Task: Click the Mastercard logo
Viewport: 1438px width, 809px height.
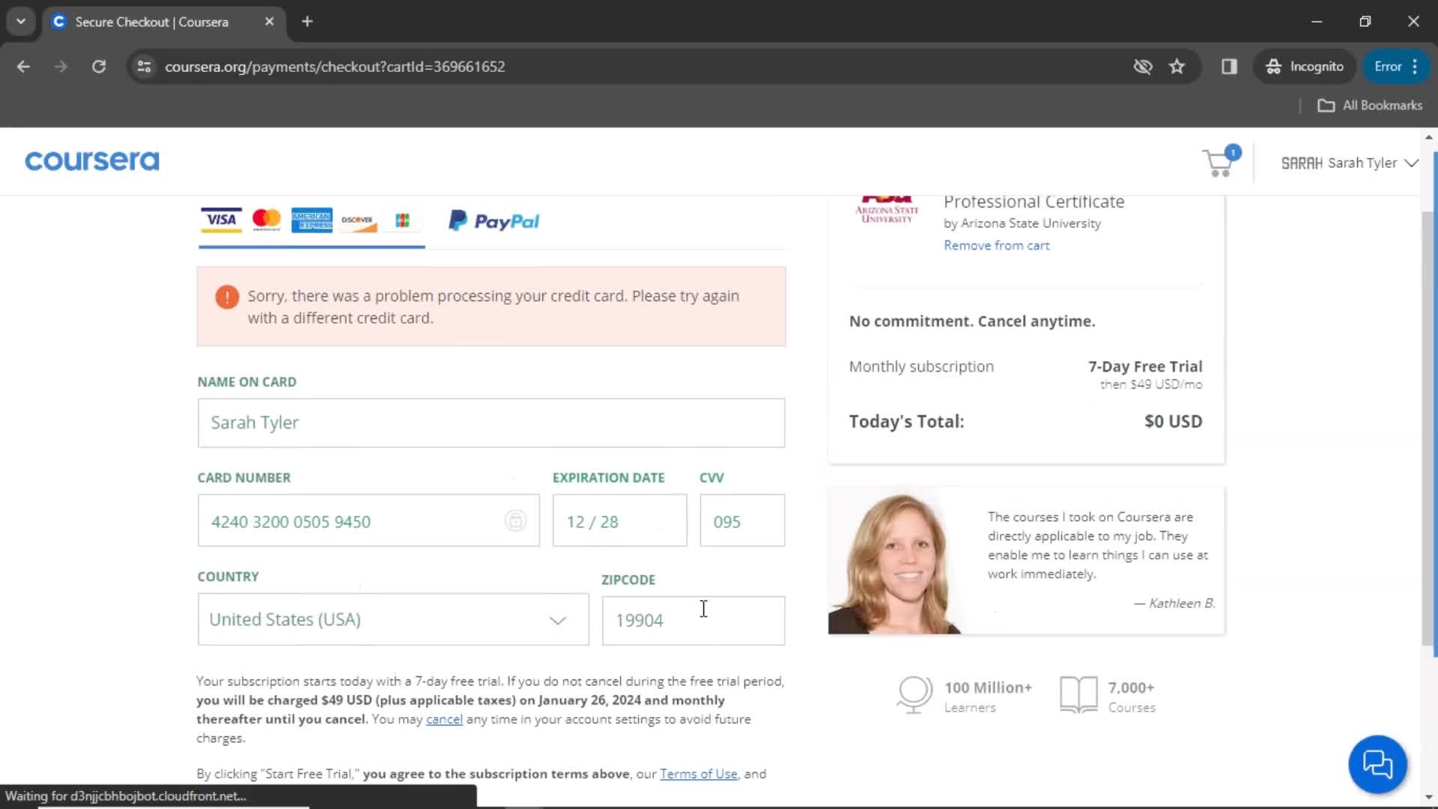Action: (267, 219)
